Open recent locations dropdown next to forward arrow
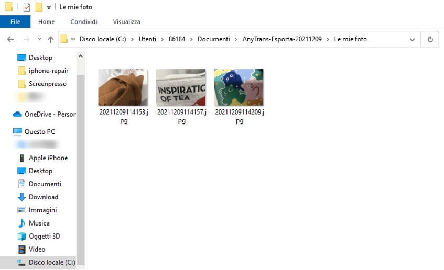This screenshot has width=444, height=270. click(38, 39)
